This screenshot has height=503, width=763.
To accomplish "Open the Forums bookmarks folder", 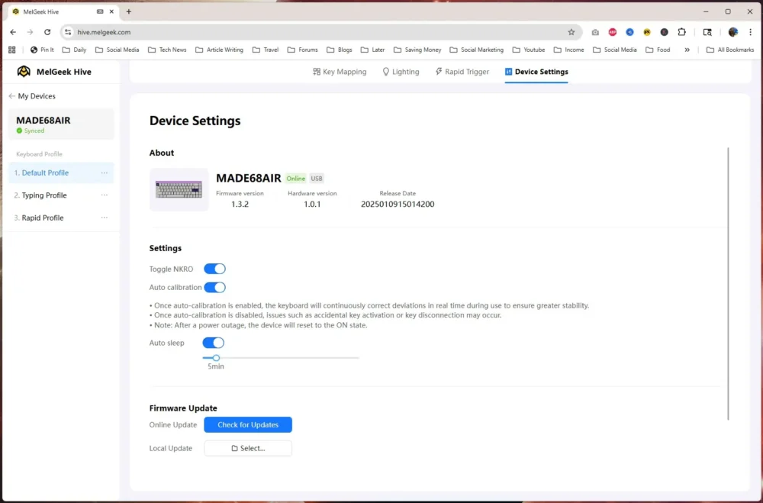I will coord(302,50).
